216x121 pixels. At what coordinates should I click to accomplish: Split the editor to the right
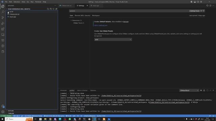(210, 6)
